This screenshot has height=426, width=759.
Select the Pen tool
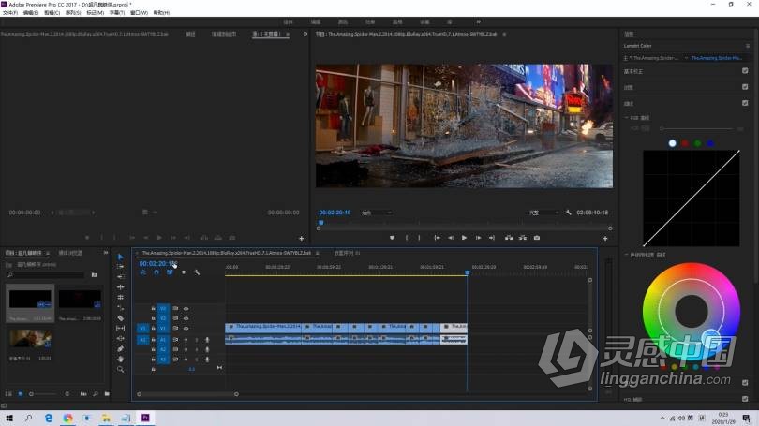pyautogui.click(x=121, y=348)
